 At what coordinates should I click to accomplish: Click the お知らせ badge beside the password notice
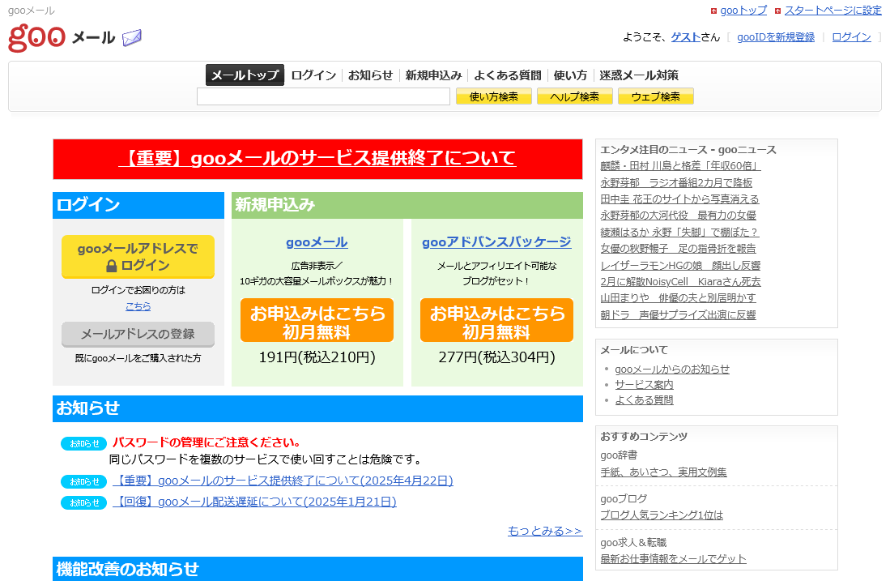tap(84, 443)
